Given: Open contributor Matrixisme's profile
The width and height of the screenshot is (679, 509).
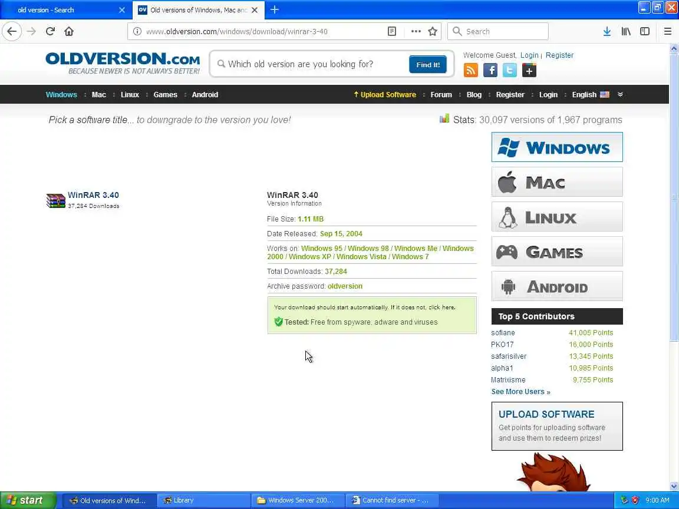Looking at the screenshot, I should [508, 379].
